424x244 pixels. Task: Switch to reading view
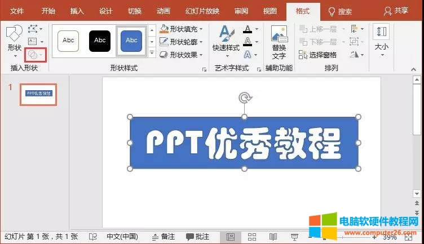coord(273,237)
